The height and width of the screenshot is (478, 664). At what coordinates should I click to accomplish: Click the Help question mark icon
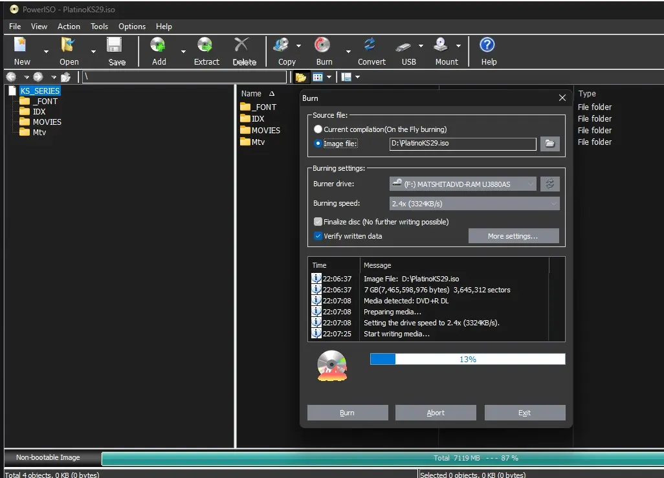[487, 45]
